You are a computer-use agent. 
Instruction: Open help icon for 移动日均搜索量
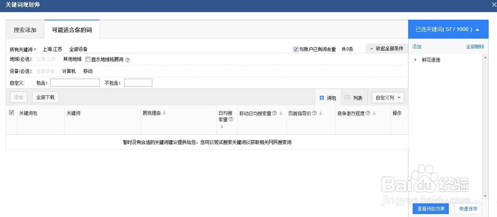[x=275, y=113]
